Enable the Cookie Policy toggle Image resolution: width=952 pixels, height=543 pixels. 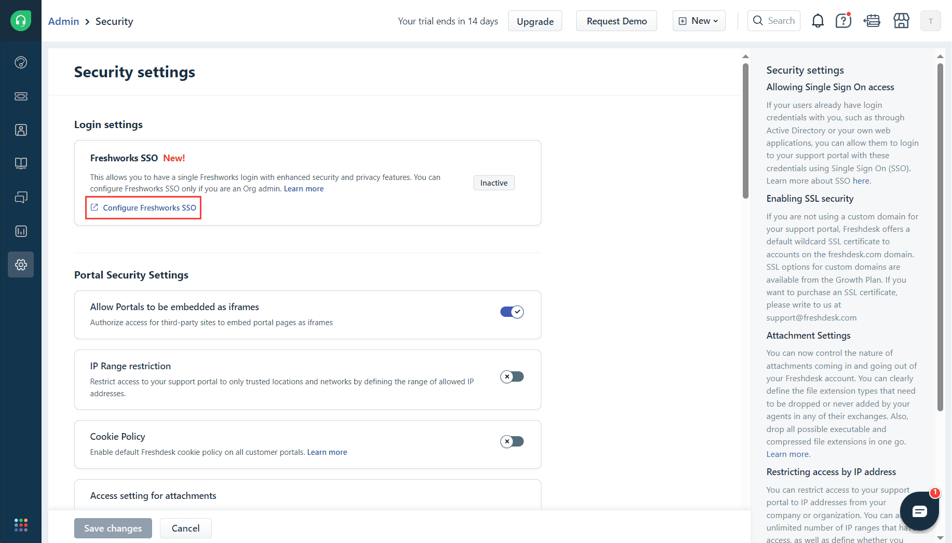(x=511, y=441)
